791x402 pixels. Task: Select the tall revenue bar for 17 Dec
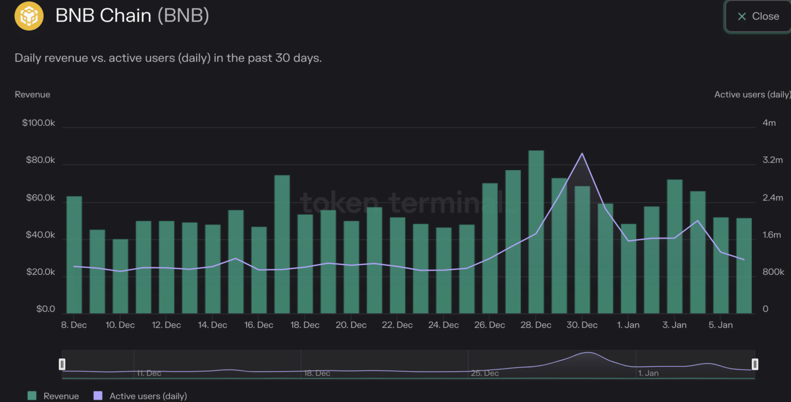pyautogui.click(x=282, y=244)
